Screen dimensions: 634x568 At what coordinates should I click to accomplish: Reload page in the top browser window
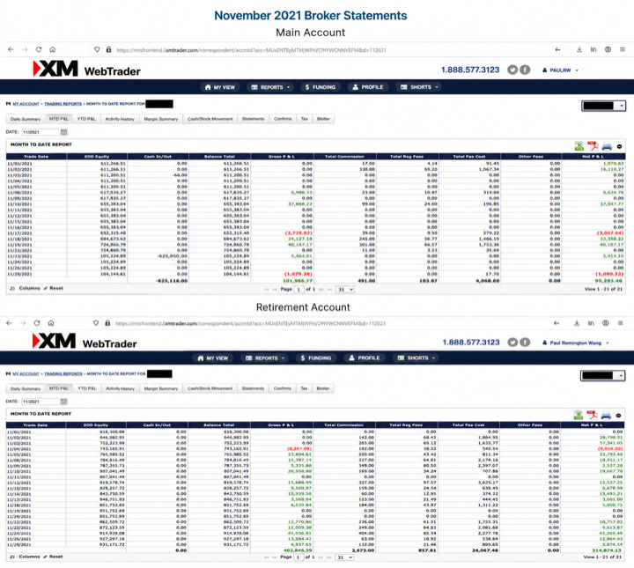39,49
